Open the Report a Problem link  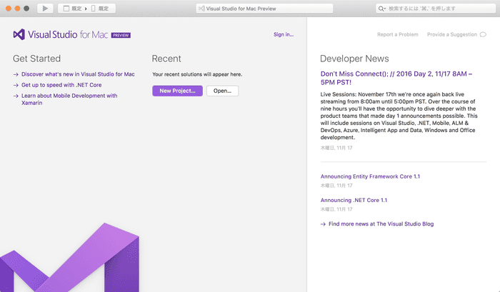click(398, 34)
